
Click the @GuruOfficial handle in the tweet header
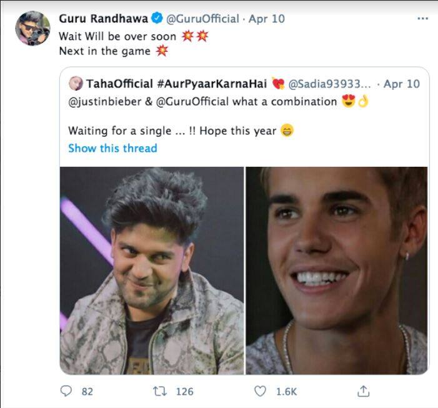coord(202,19)
